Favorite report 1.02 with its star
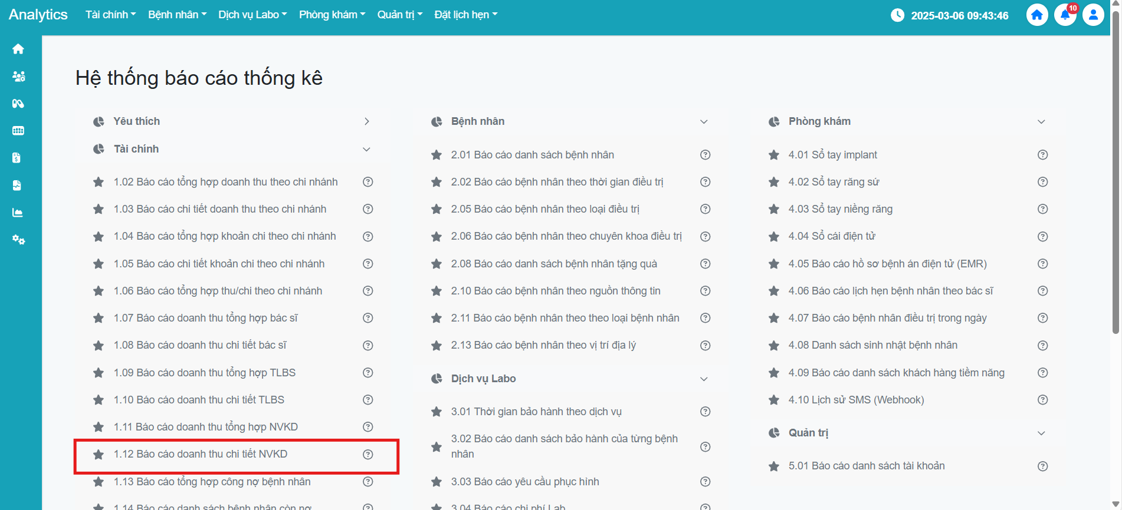The image size is (1122, 510). pos(99,182)
